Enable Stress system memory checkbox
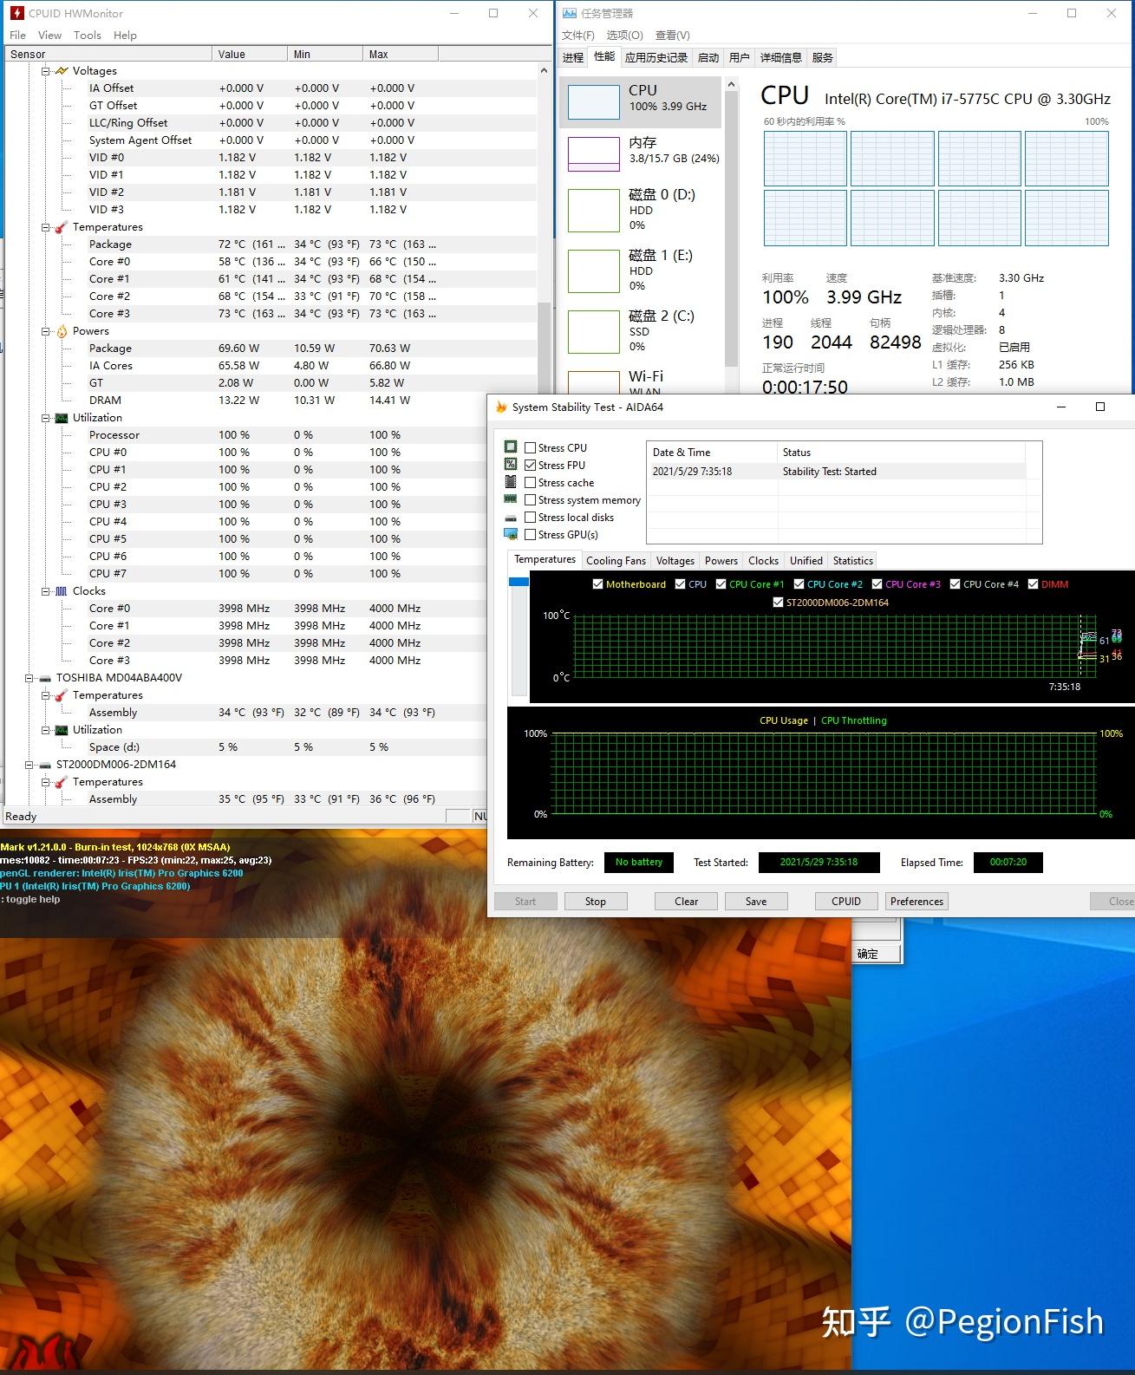 pos(531,500)
